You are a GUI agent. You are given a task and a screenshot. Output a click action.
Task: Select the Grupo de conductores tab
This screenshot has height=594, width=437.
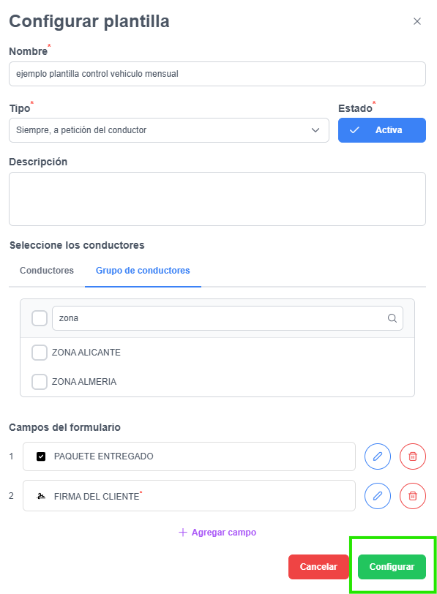143,271
